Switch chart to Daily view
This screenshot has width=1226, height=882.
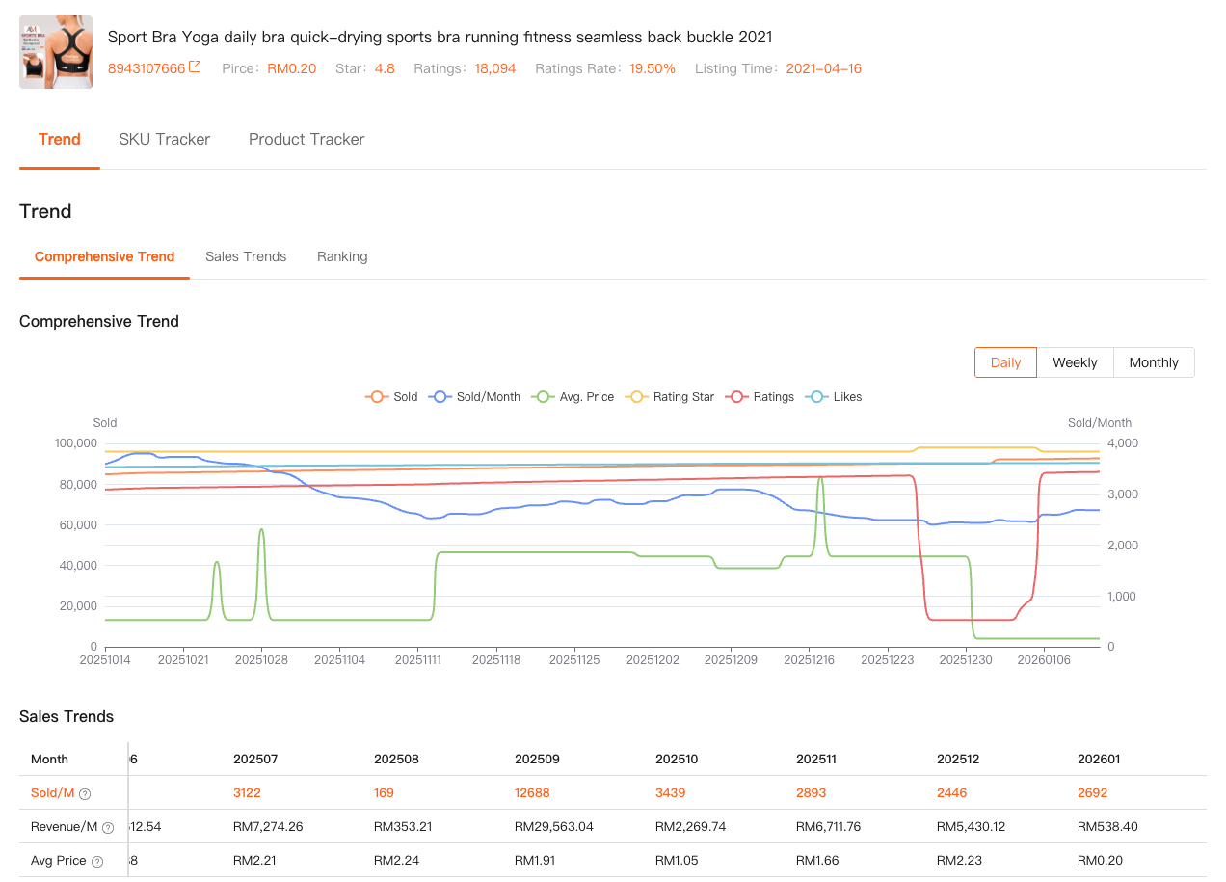(1005, 362)
